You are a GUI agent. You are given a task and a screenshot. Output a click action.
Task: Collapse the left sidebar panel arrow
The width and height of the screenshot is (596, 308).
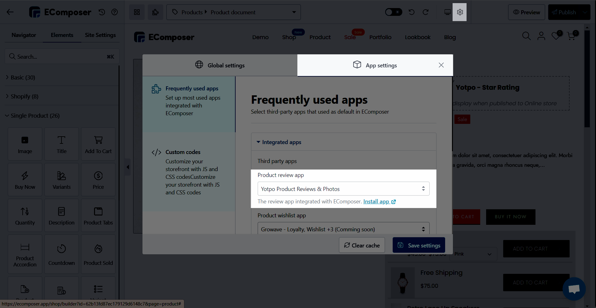tap(128, 167)
